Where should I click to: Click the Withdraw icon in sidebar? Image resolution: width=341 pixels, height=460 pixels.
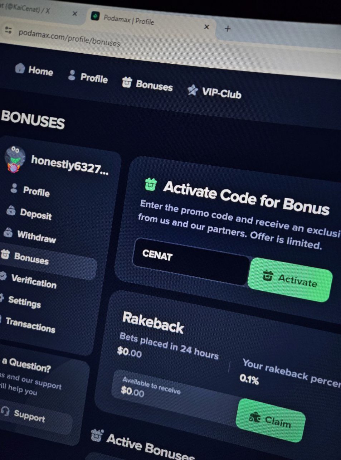click(x=8, y=232)
